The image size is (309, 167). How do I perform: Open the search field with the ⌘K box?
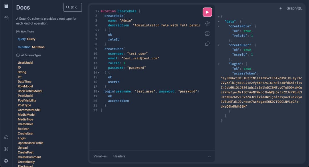[72, 7]
